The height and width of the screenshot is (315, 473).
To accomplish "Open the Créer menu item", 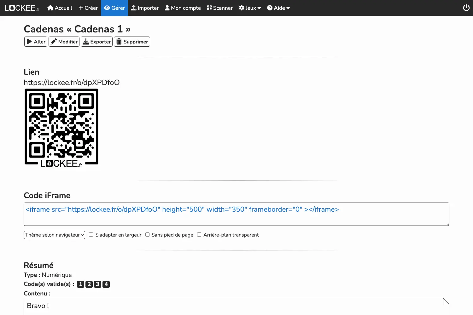I will (88, 8).
